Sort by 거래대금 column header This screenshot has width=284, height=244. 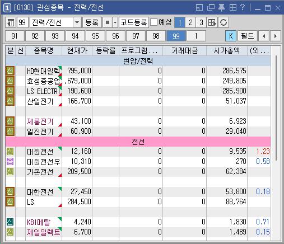point(185,51)
